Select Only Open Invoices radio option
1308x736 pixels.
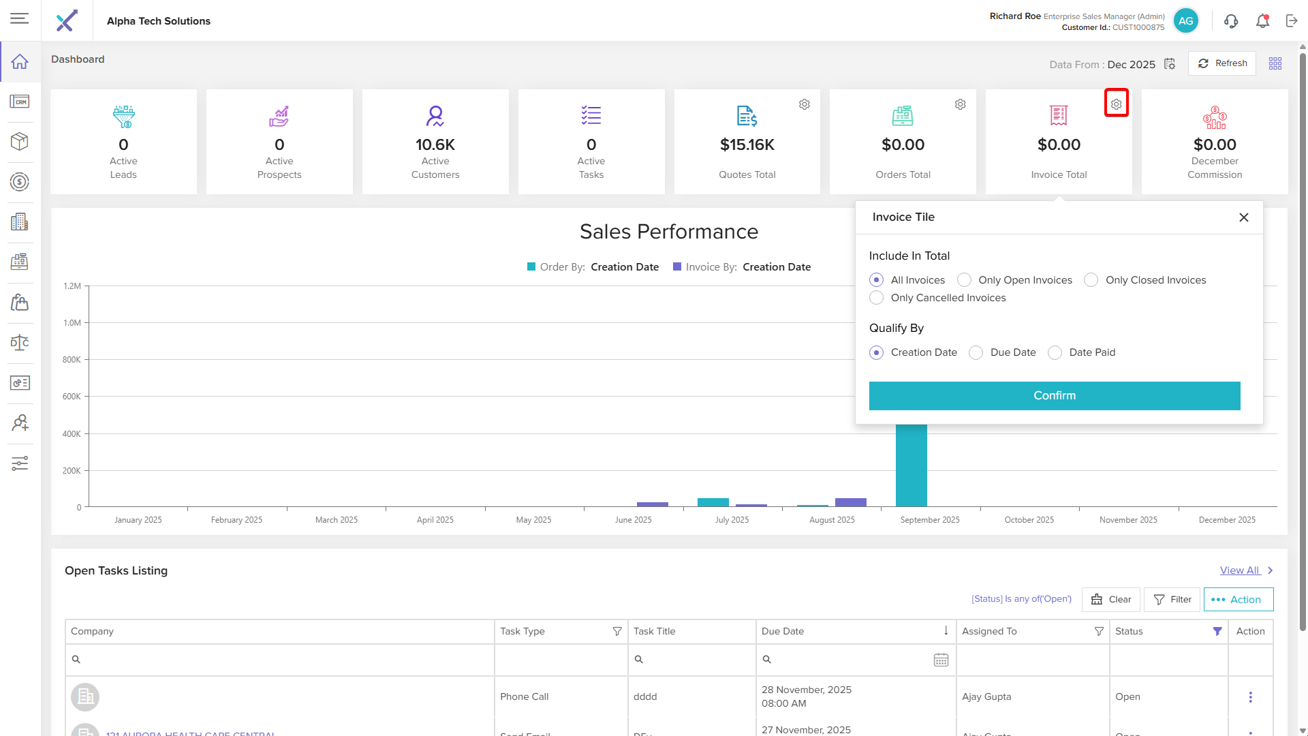tap(964, 280)
